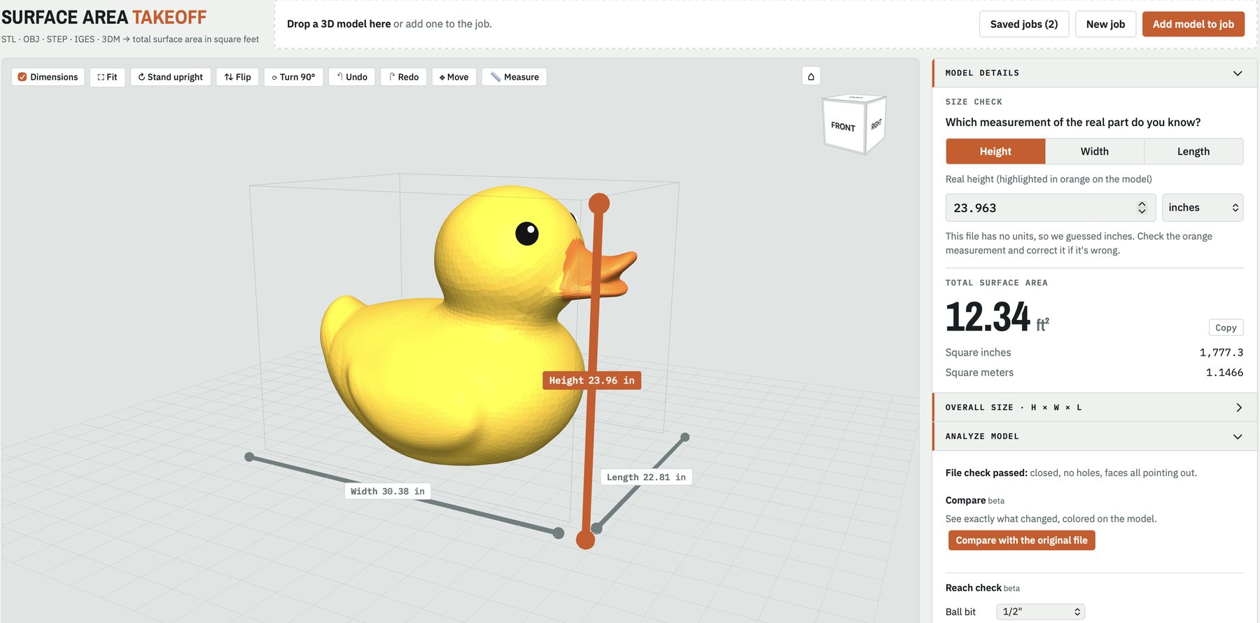Select the Height measurement tab
This screenshot has width=1260, height=623.
coord(995,151)
